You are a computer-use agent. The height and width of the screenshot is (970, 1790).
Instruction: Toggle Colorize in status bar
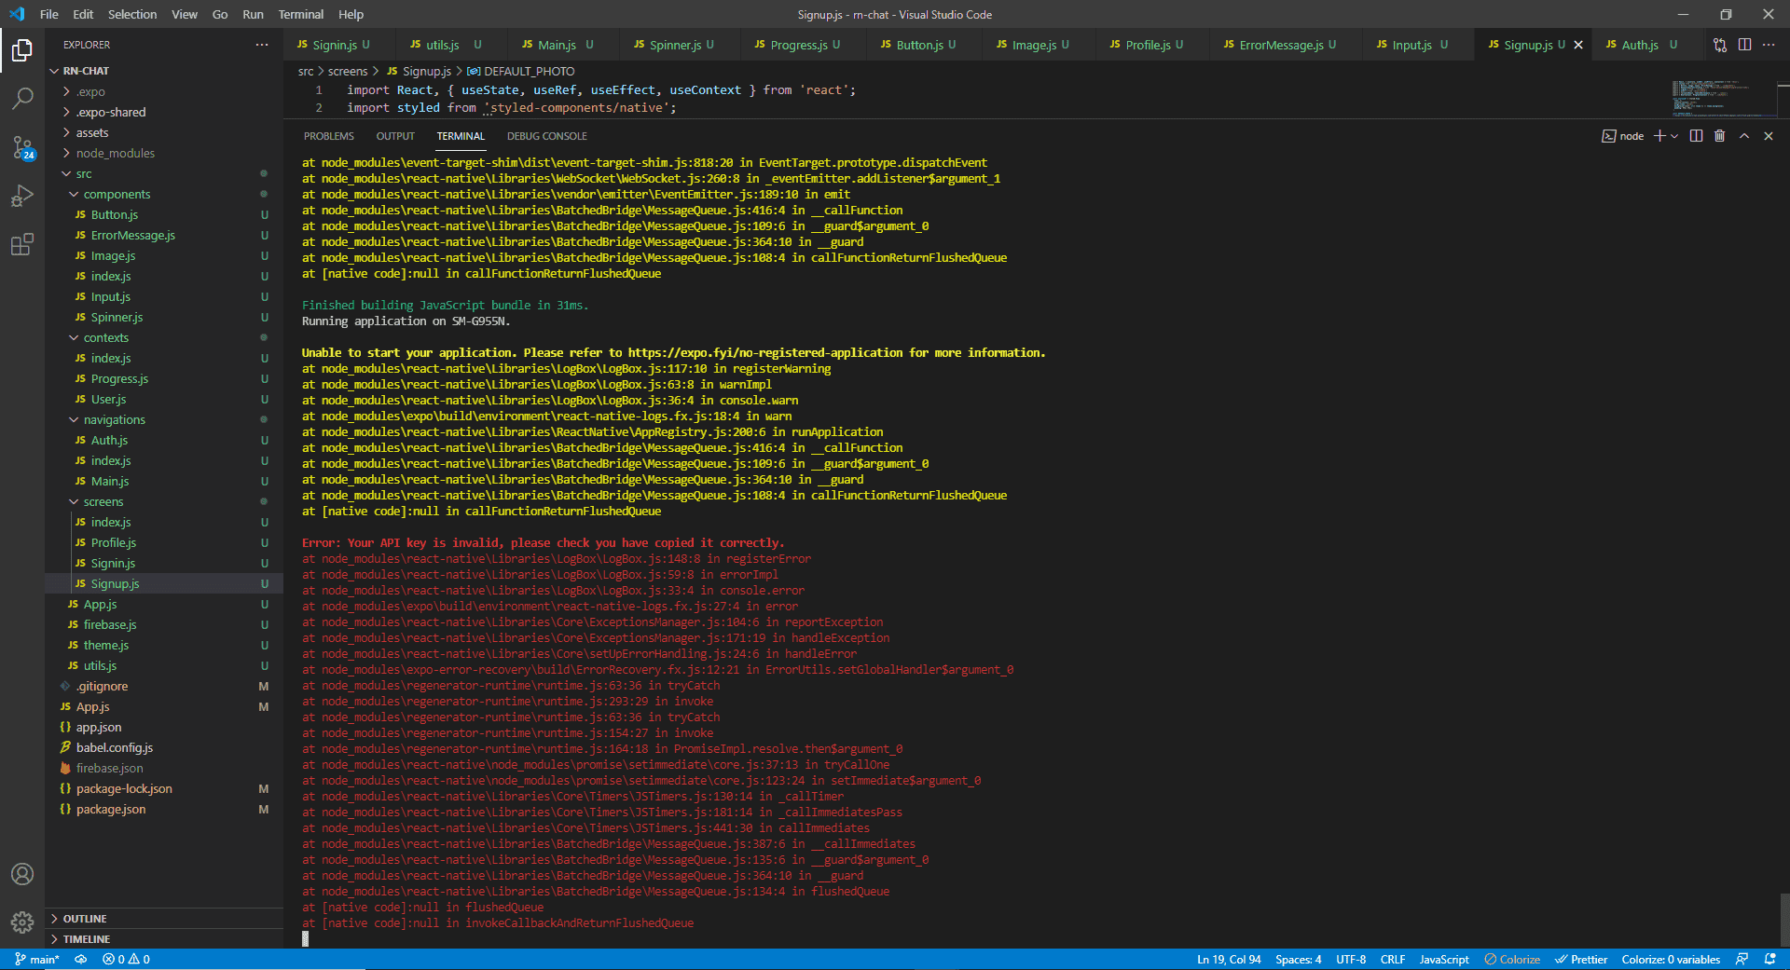1512,960
